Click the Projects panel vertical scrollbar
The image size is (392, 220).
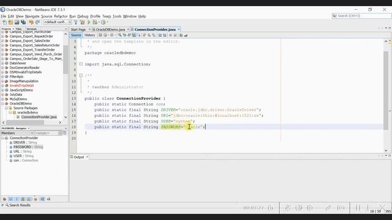click(x=66, y=60)
